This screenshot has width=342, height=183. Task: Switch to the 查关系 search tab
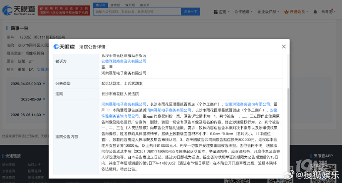click(145, 5)
